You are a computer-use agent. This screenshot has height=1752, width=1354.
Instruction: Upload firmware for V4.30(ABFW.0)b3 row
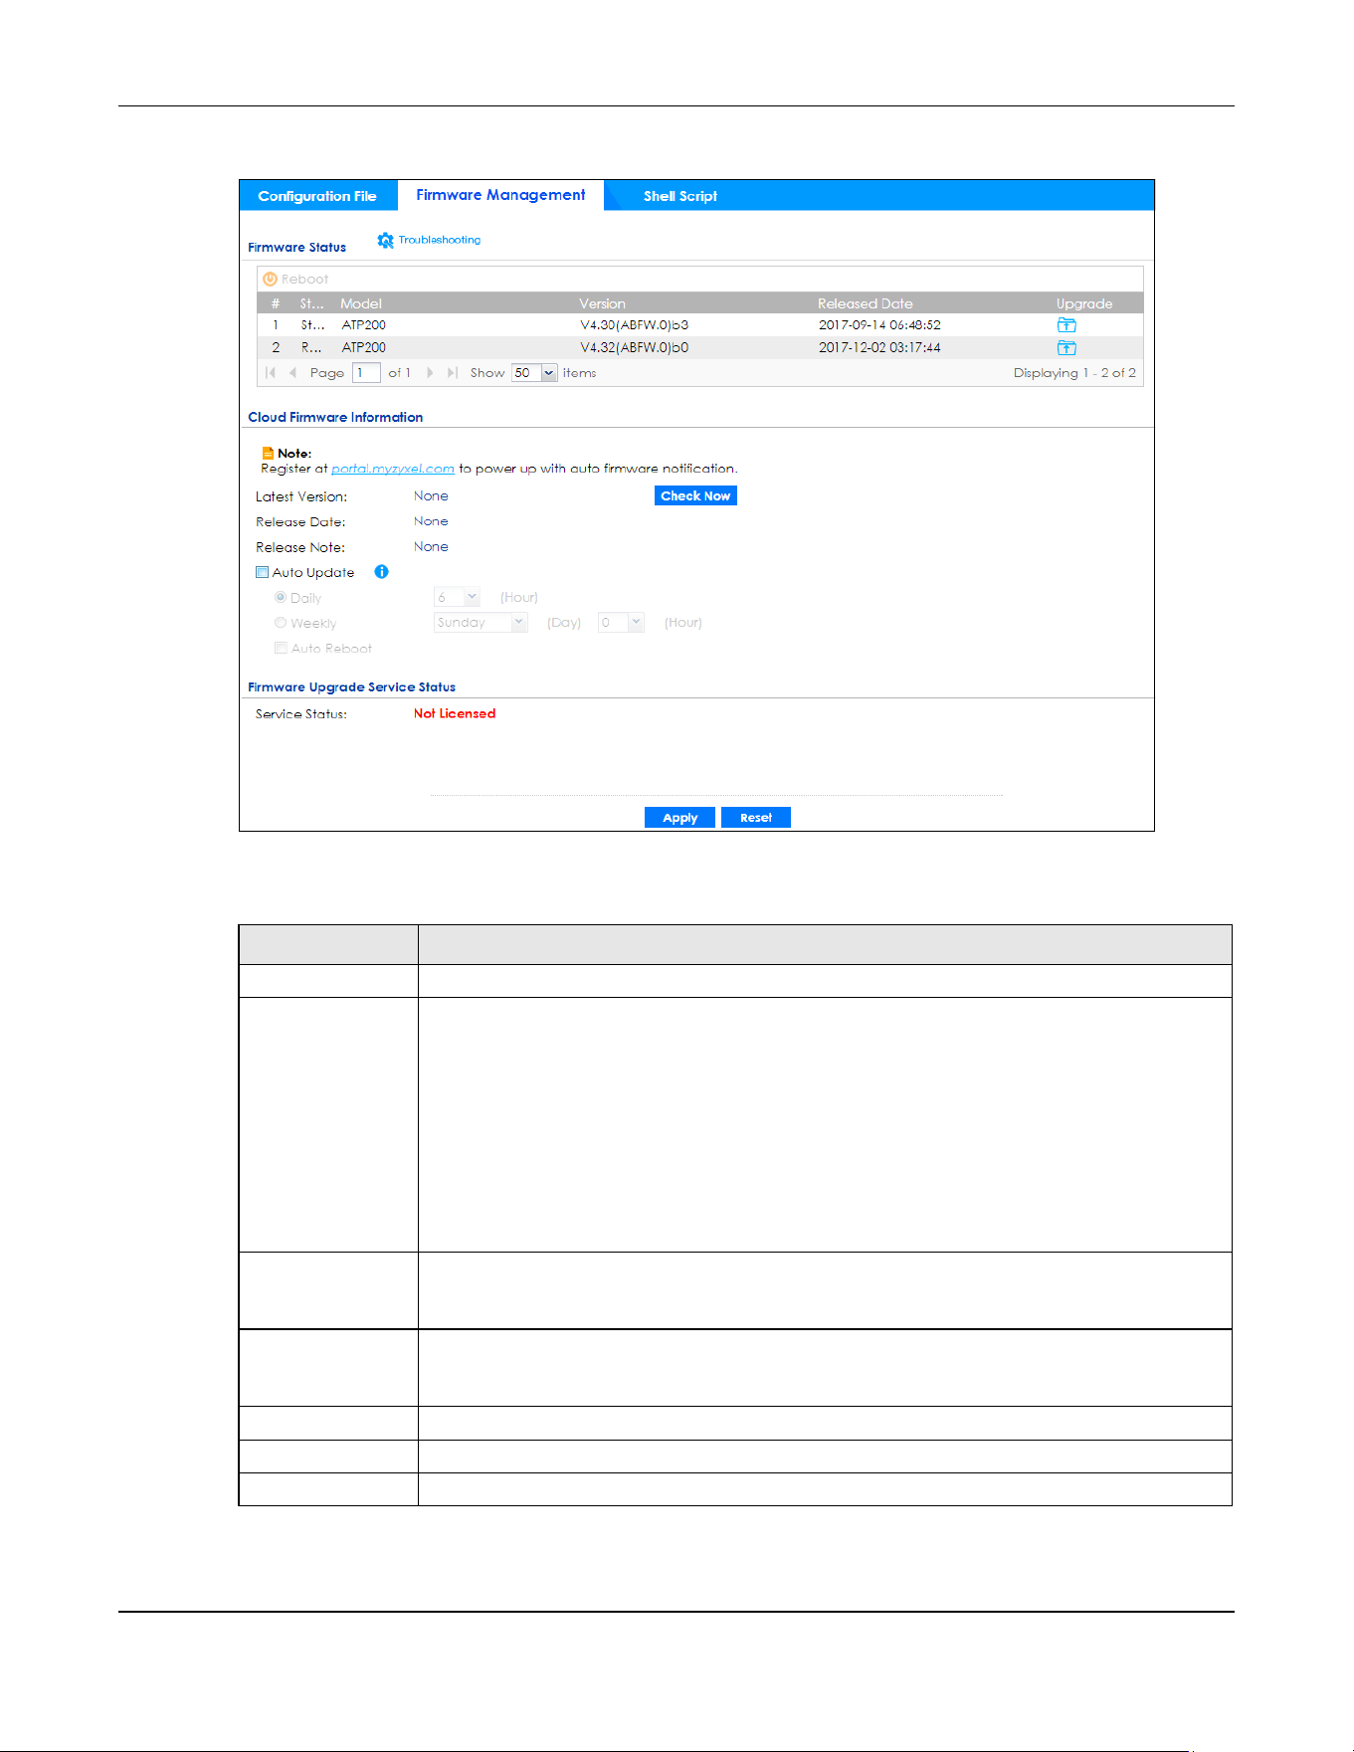pyautogui.click(x=1066, y=325)
